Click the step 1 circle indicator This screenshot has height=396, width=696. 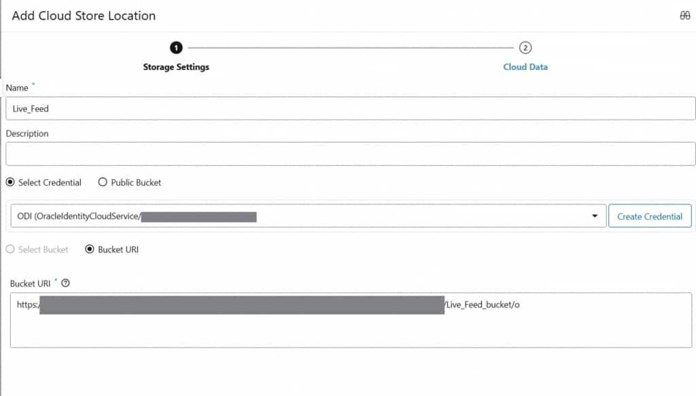(x=176, y=48)
